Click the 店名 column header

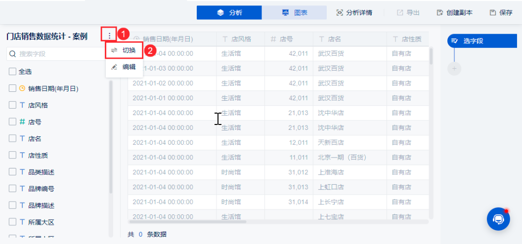point(350,39)
